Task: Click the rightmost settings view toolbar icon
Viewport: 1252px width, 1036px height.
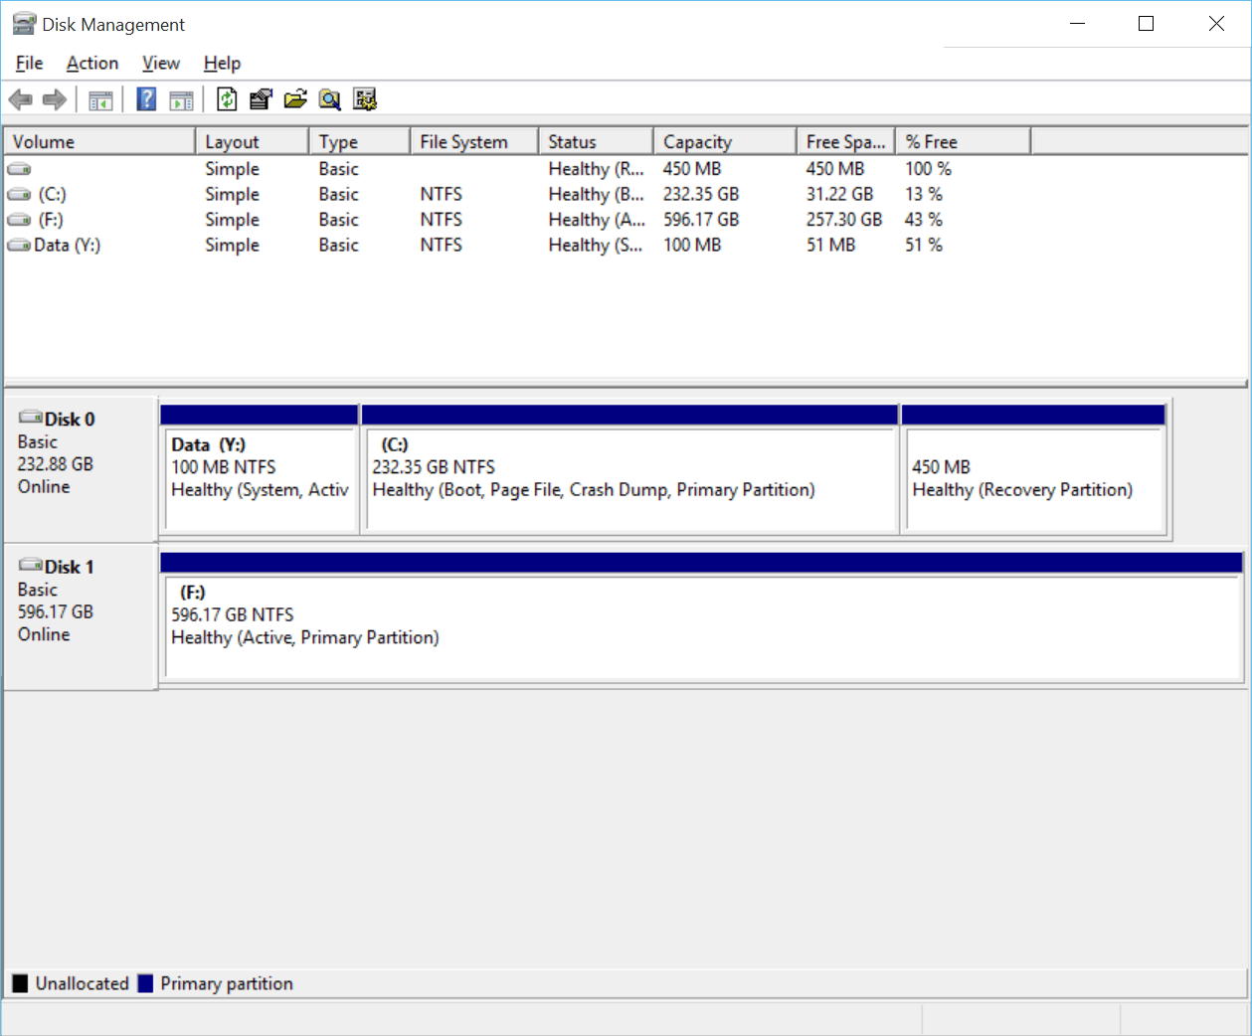Action: pyautogui.click(x=365, y=99)
